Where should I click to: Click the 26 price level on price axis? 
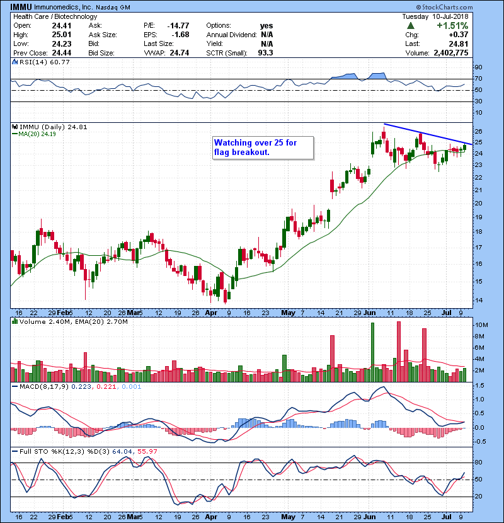(478, 131)
